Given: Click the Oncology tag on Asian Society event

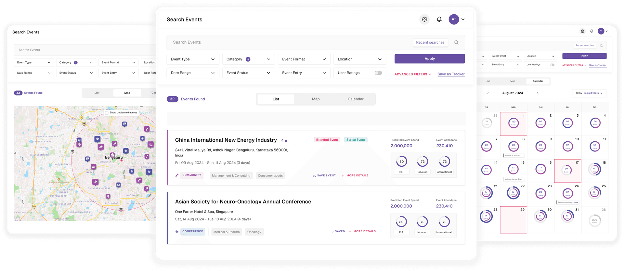Looking at the screenshot, I should click(254, 232).
